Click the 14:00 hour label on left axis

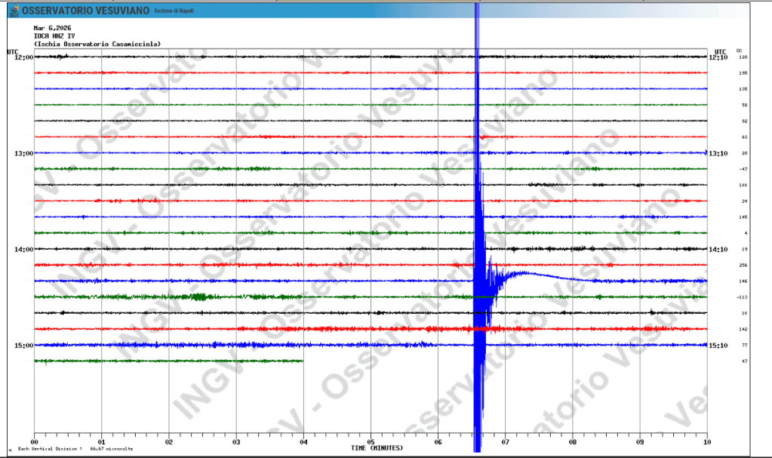pyautogui.click(x=23, y=249)
